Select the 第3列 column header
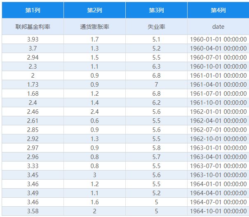 (x=156, y=10)
